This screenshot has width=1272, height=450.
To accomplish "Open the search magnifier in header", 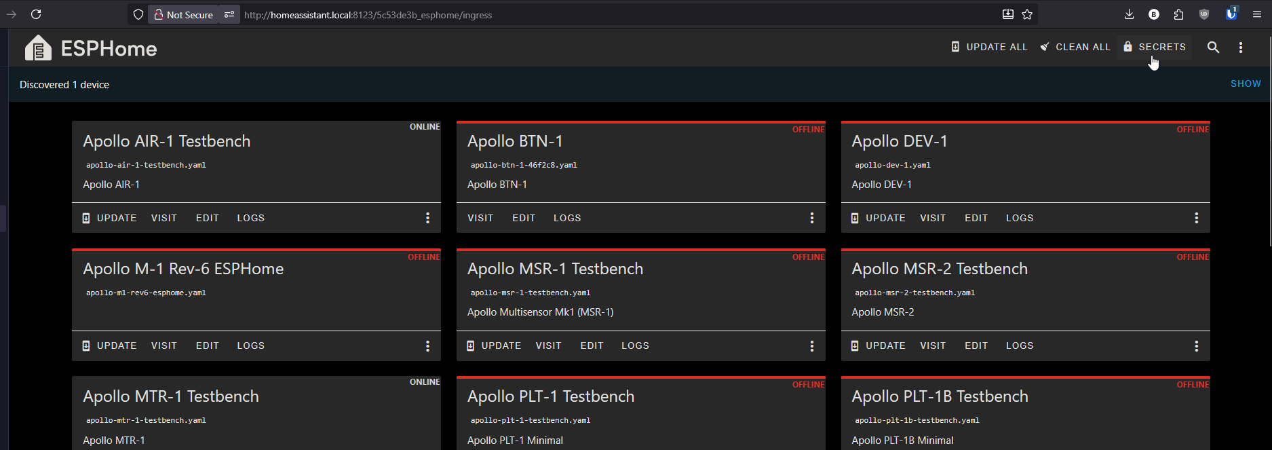I will [x=1213, y=48].
